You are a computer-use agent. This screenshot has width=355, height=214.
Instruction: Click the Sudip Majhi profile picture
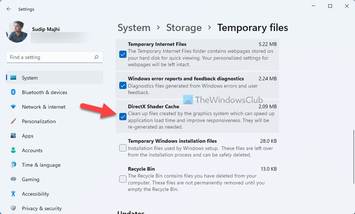(17, 31)
